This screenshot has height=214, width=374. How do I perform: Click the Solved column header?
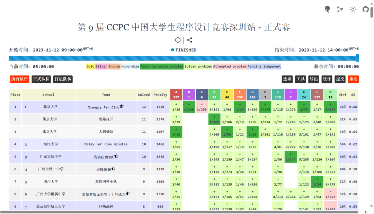click(144, 95)
